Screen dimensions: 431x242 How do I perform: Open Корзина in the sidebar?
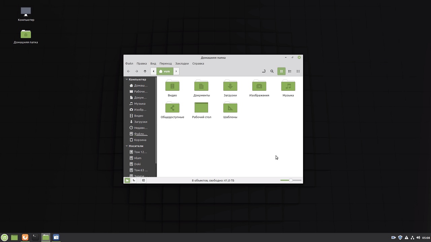tap(140, 140)
